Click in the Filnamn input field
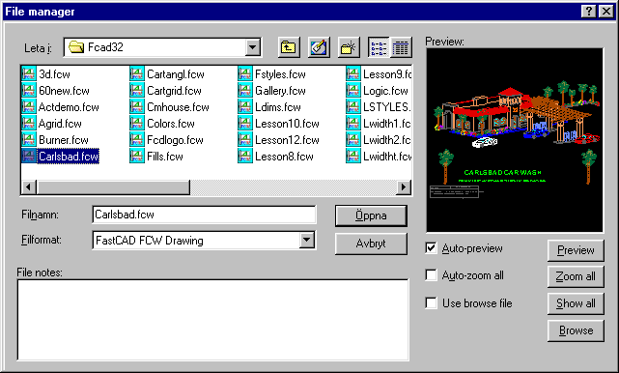The image size is (619, 373). [x=204, y=215]
